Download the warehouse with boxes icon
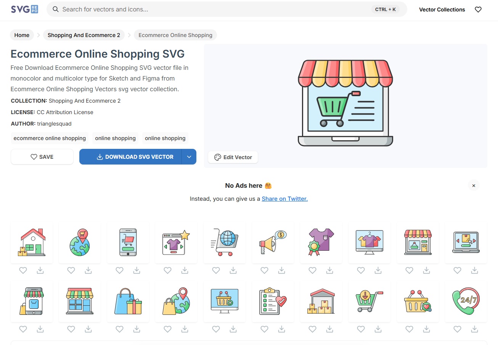Viewport: 498px width, 345px height. click(x=329, y=329)
